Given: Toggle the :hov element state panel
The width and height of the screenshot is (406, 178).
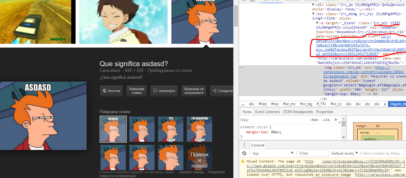Looking at the screenshot, I should click(314, 120).
